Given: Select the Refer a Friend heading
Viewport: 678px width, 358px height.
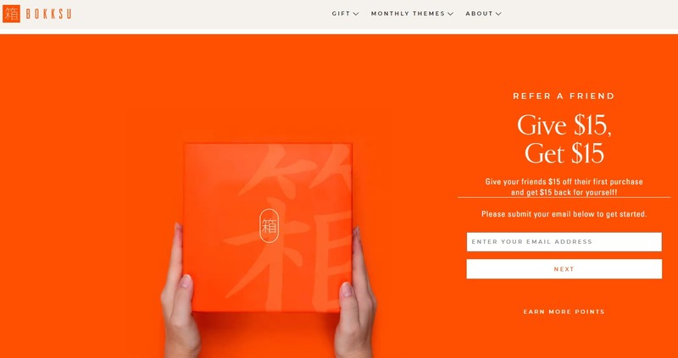Looking at the screenshot, I should point(564,96).
